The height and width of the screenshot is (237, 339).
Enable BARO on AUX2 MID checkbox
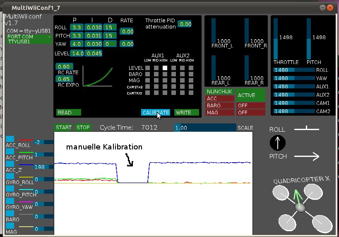point(182,74)
